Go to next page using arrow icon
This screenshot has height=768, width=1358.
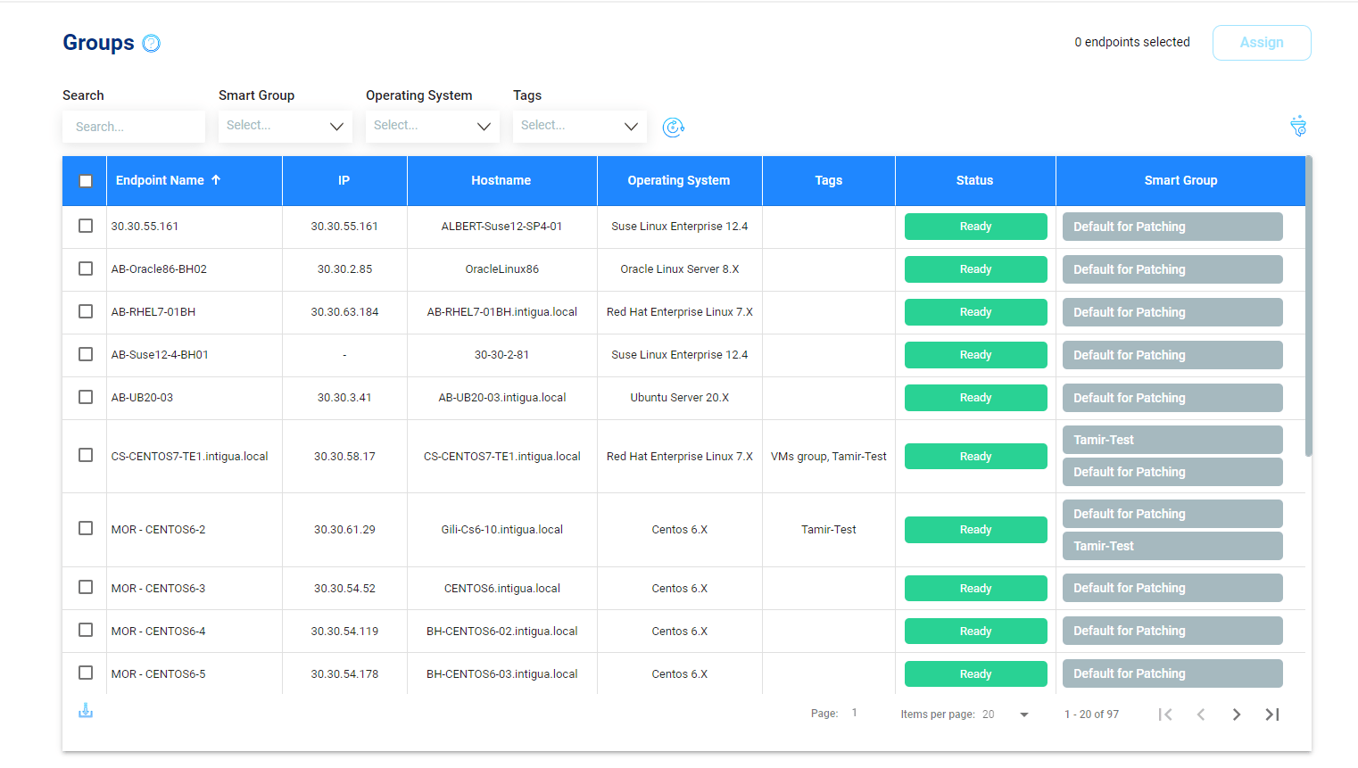1237,714
